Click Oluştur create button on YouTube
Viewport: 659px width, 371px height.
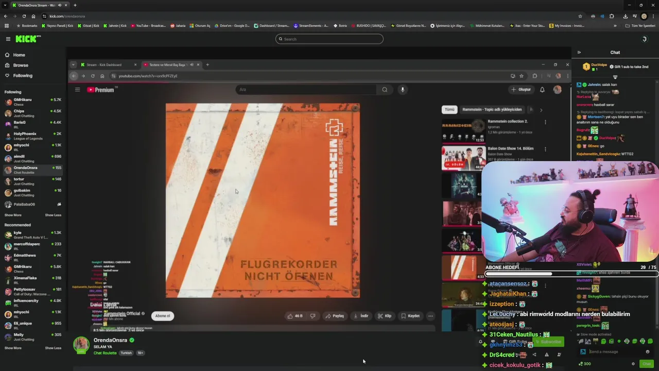pyautogui.click(x=521, y=90)
